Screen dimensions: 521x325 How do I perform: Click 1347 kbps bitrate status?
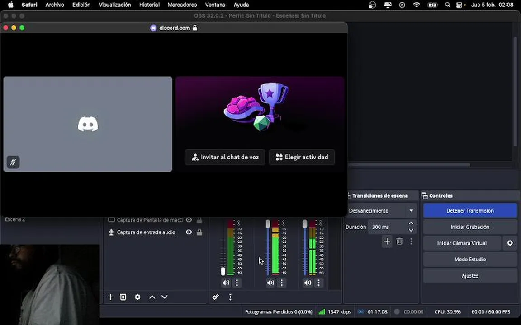(x=339, y=312)
